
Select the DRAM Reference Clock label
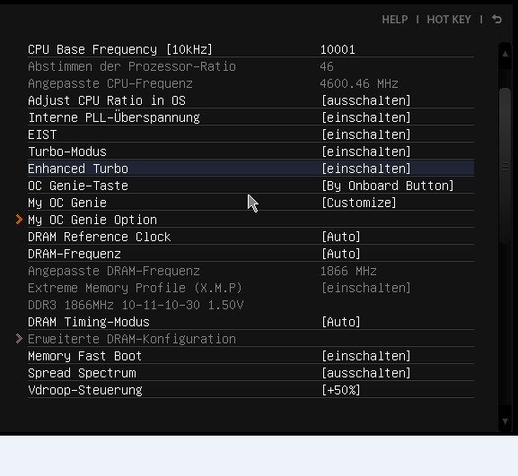click(x=99, y=237)
